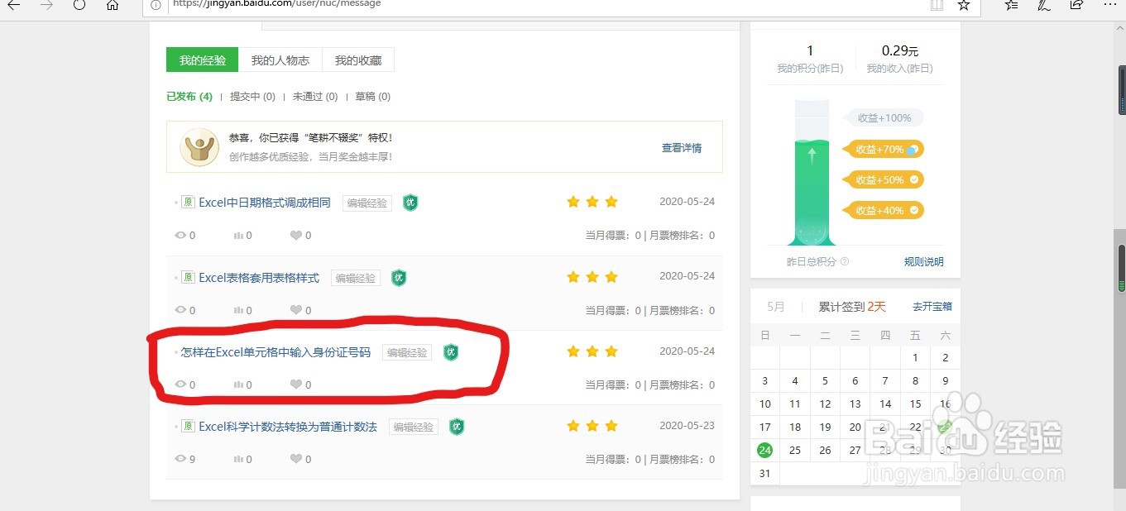Open 查看详情 link in the award banner

[682, 148]
